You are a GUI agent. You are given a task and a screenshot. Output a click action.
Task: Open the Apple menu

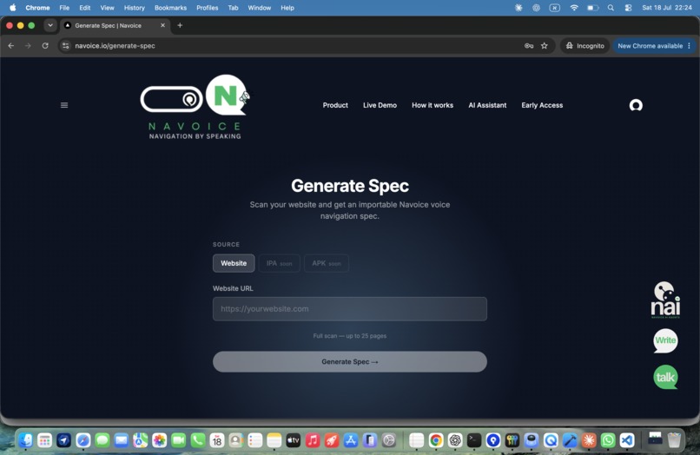[x=12, y=8]
